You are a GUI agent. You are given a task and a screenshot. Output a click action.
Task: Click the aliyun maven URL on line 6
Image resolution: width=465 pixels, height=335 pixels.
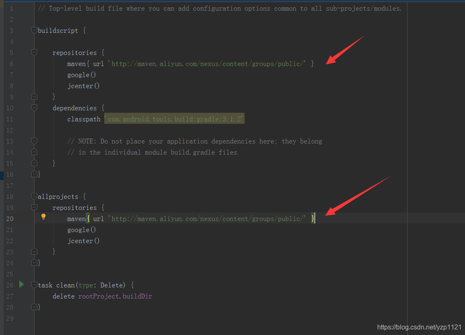point(207,64)
